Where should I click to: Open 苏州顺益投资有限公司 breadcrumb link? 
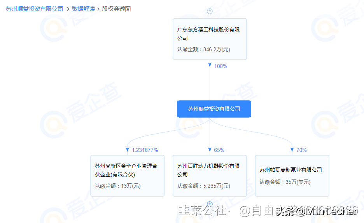34,9
